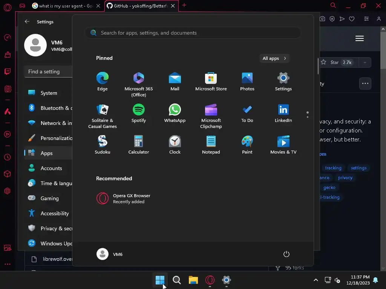Open LinkedIn pinned app
The height and width of the screenshot is (289, 386).
pyautogui.click(x=283, y=113)
